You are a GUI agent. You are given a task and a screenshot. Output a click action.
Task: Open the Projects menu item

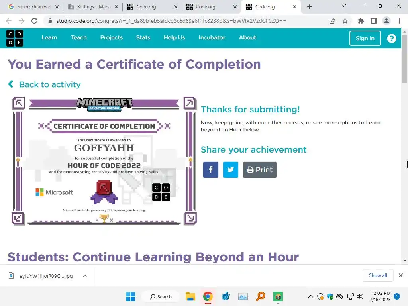(x=112, y=37)
